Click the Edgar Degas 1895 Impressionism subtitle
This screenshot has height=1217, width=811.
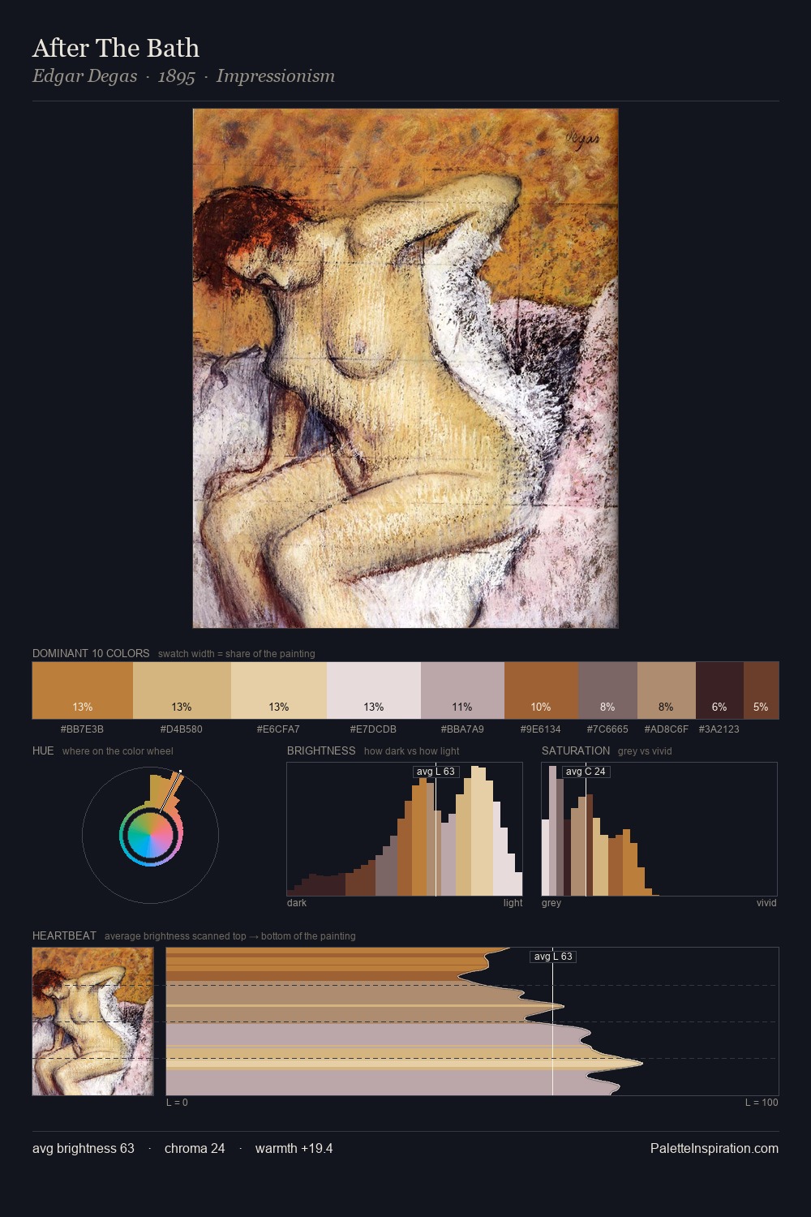pos(183,76)
